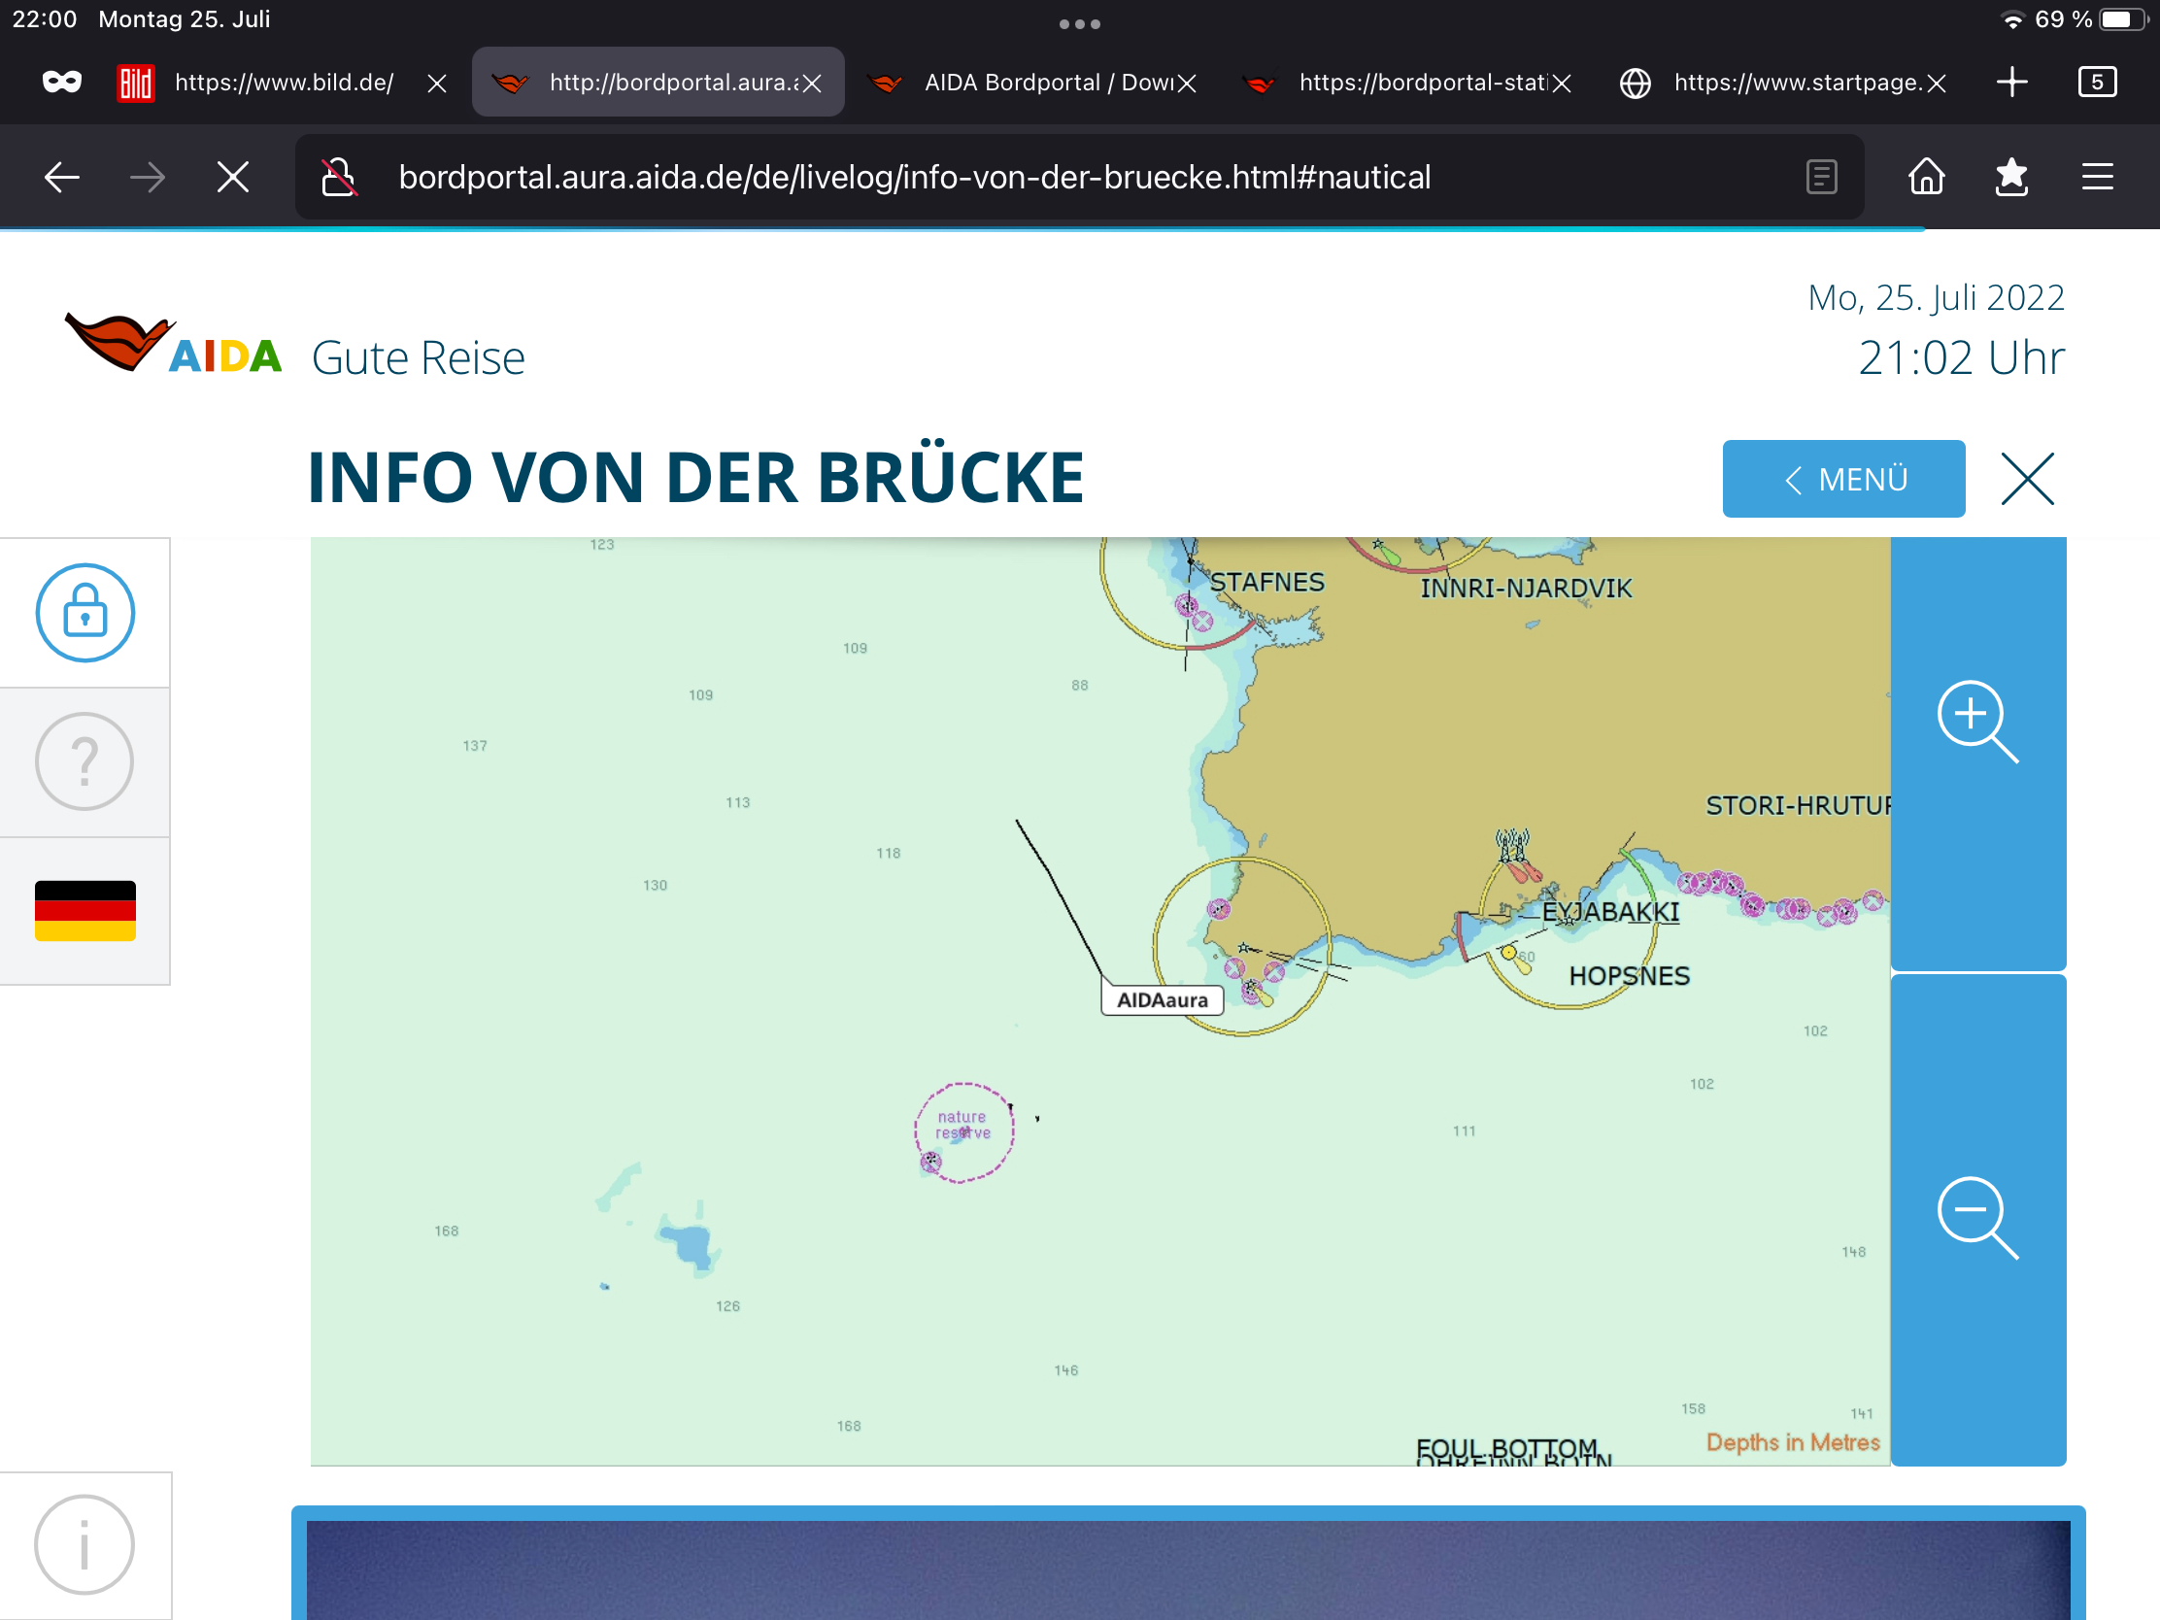Close the bordportal-static tab
The height and width of the screenshot is (1620, 2160).
1562,83
